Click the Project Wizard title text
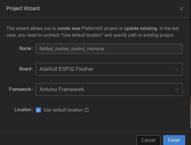This screenshot has width=191, height=145. (23, 9)
